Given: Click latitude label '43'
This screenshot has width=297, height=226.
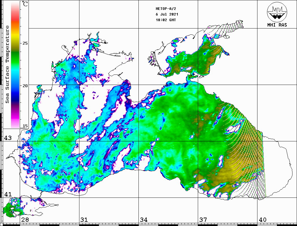Looking at the screenshot, I should click(x=8, y=138).
